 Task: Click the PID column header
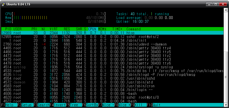8,29
